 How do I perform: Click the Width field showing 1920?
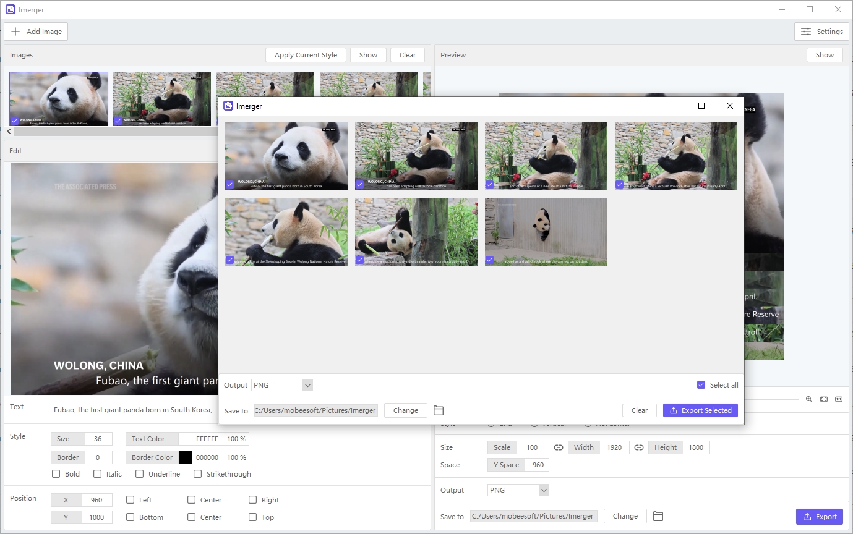(x=614, y=447)
